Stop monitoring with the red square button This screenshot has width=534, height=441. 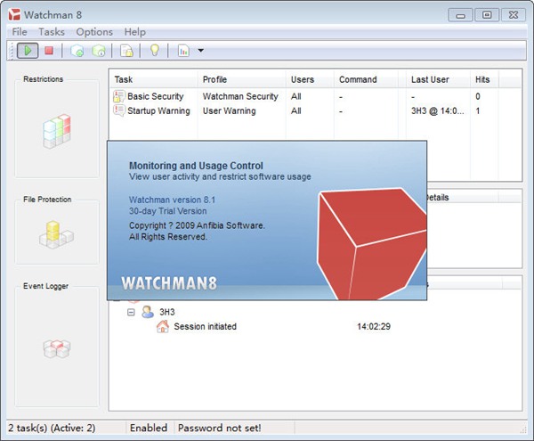(x=49, y=51)
